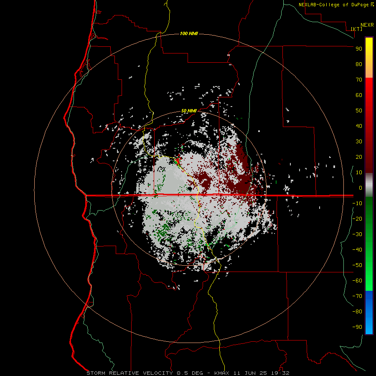Click the -60 knot scale label

[x=357, y=281]
